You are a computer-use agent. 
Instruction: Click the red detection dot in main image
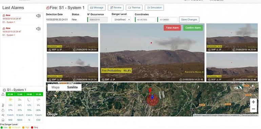click(x=151, y=43)
